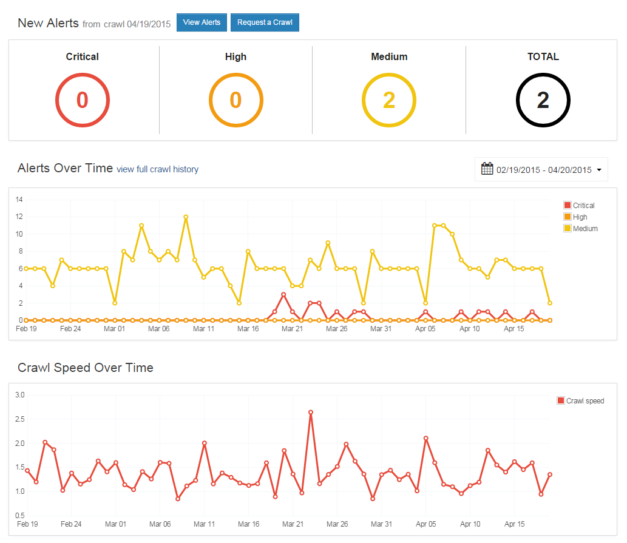Click the yellow Medium legend swatch
The height and width of the screenshot is (543, 627).
pos(568,228)
